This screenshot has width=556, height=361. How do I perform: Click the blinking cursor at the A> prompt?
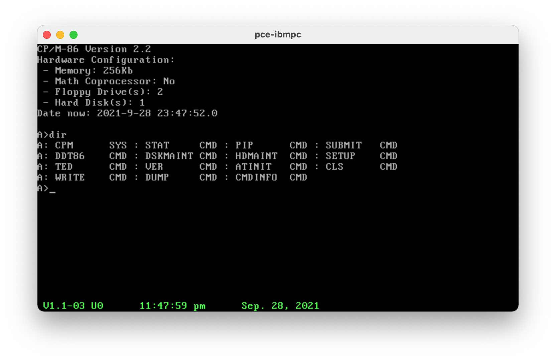point(53,191)
